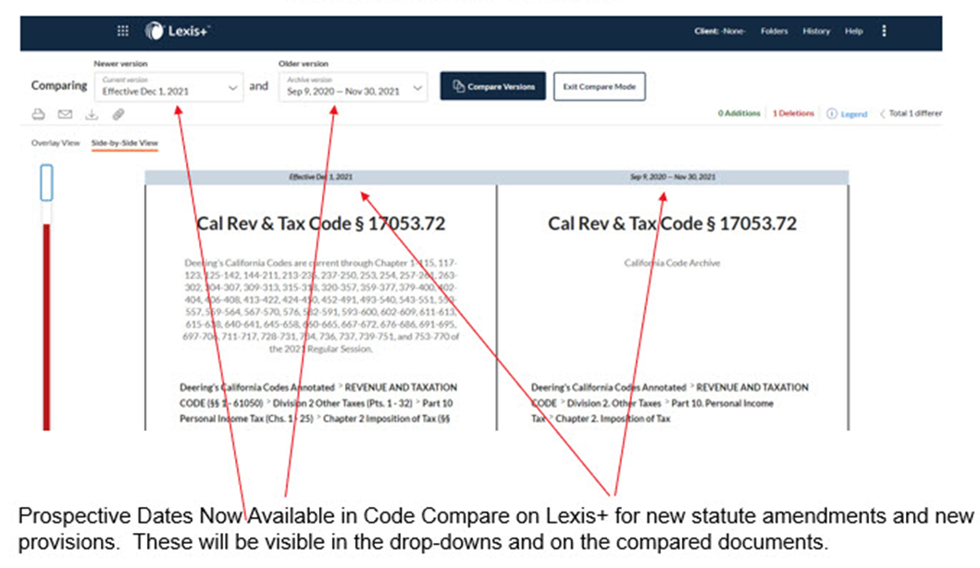Download the compared document
This screenshot has width=980, height=568.
92,114
